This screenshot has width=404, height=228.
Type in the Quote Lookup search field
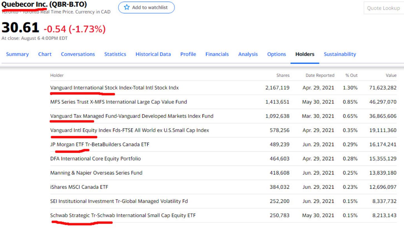[x=384, y=8]
